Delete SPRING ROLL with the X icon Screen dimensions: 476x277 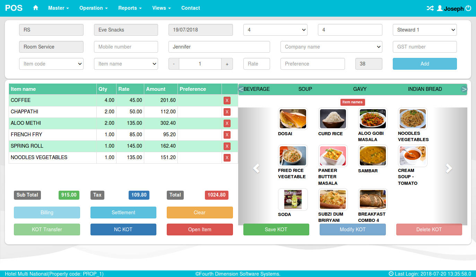tap(227, 146)
